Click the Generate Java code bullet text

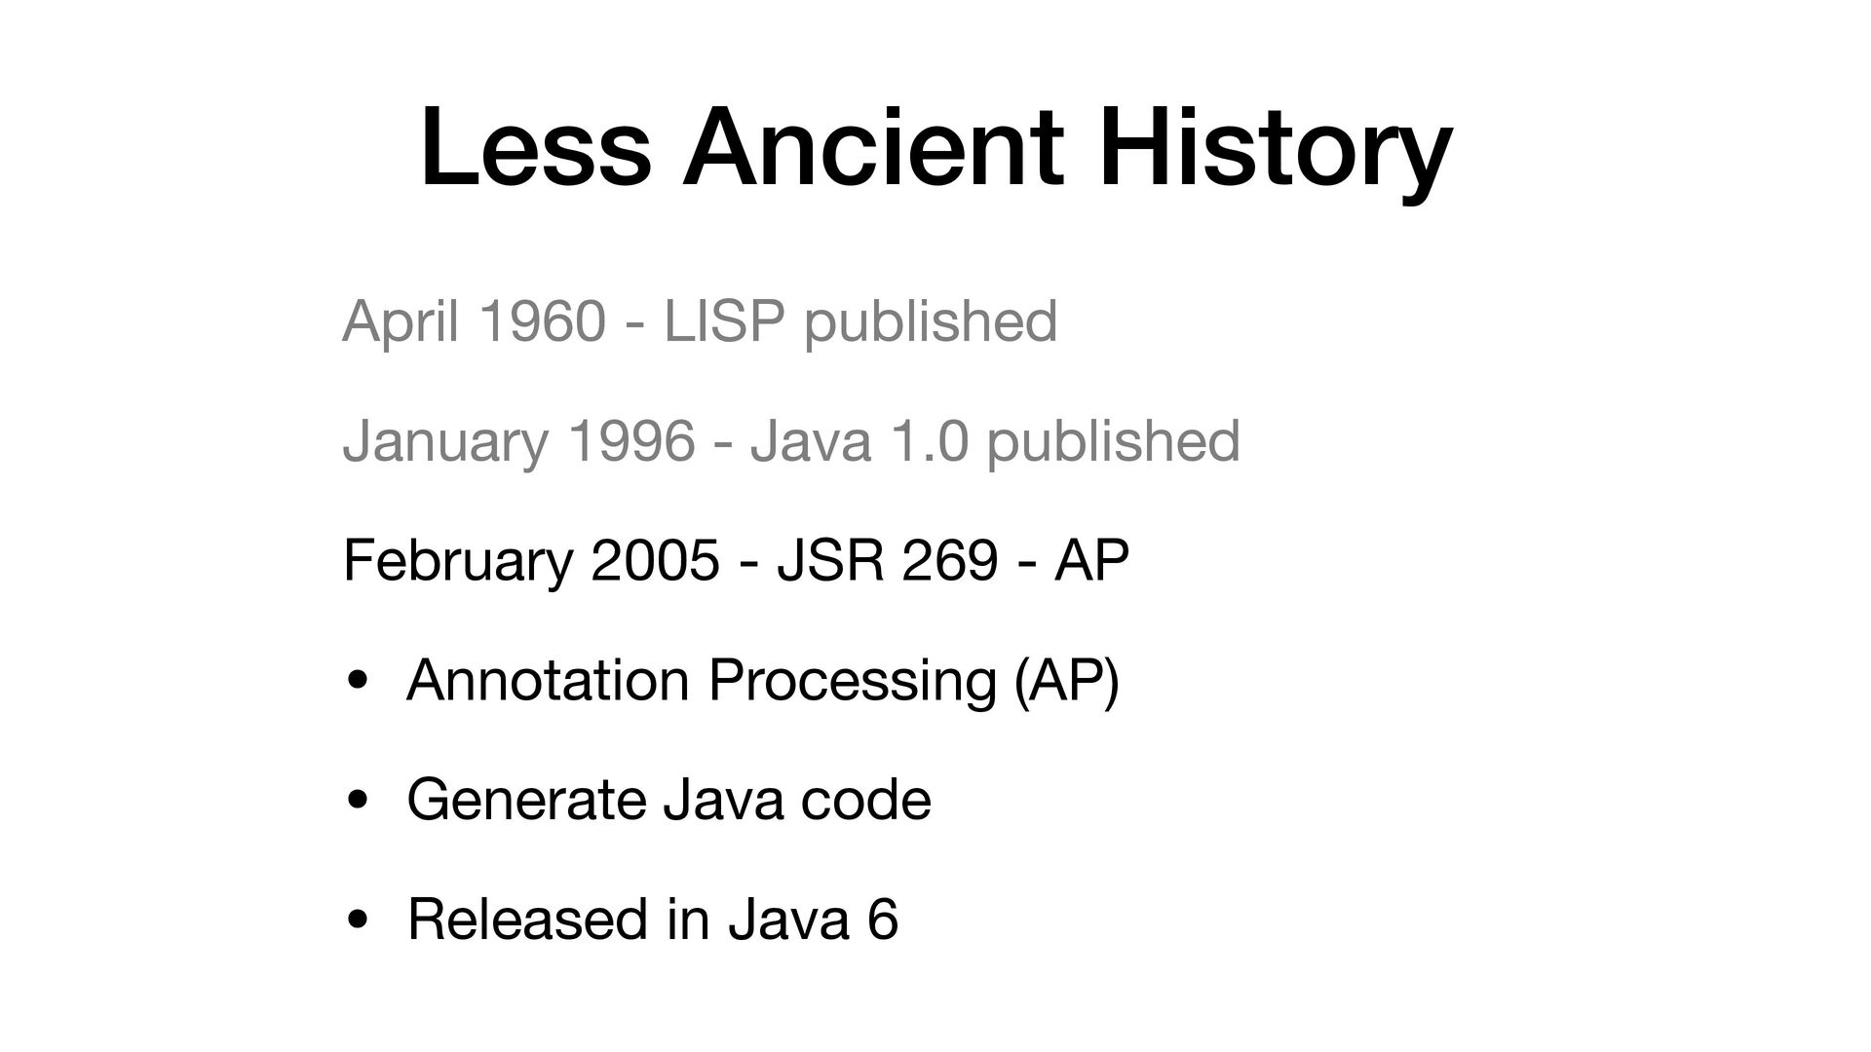click(x=669, y=800)
